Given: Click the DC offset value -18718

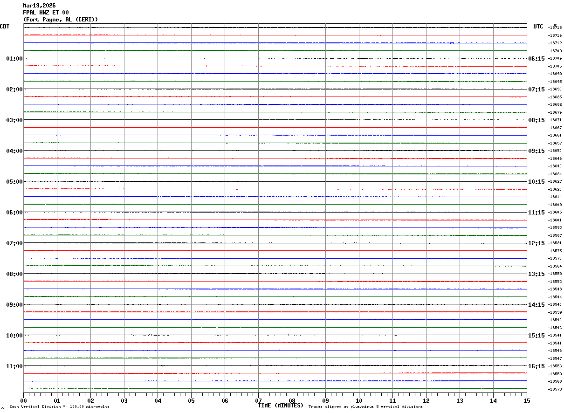Looking at the screenshot, I should (555, 28).
